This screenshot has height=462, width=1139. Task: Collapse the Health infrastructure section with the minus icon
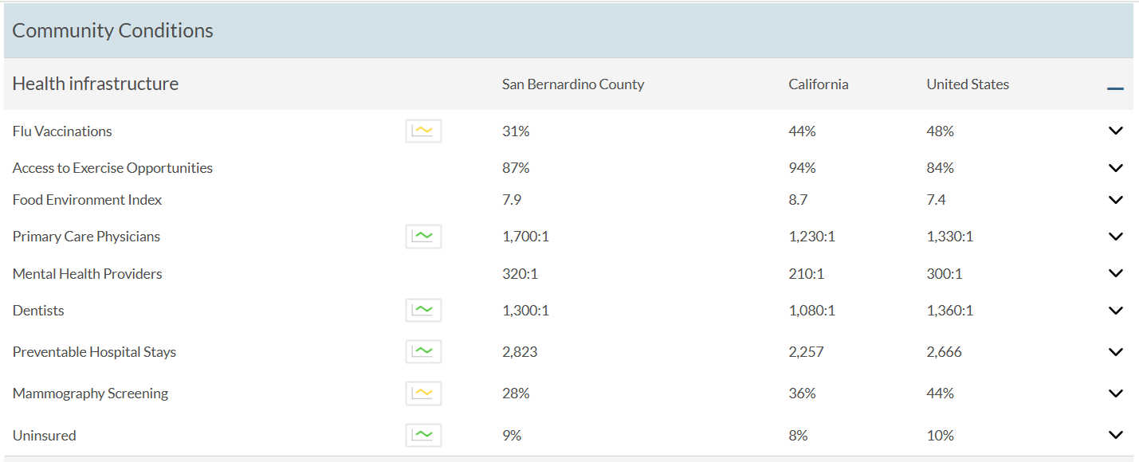coord(1115,88)
